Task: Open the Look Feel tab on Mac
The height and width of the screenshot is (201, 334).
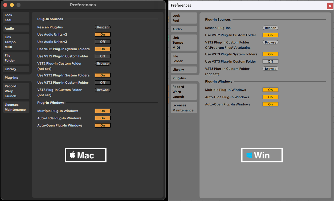Action: (x=16, y=18)
